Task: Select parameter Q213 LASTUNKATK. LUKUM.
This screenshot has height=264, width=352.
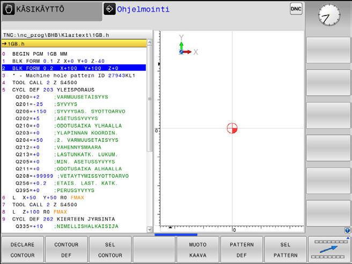Action: [74, 154]
